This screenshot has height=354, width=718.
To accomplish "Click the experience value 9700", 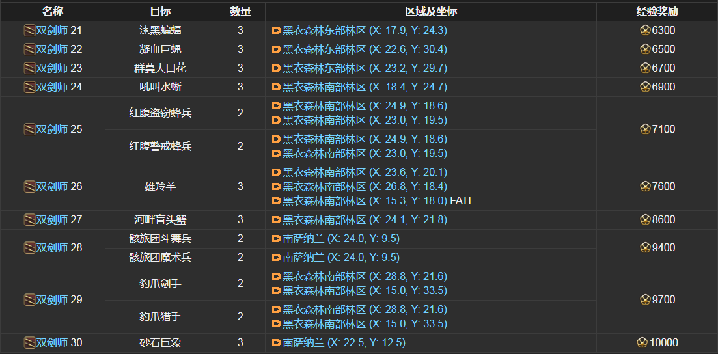I will coord(663,300).
